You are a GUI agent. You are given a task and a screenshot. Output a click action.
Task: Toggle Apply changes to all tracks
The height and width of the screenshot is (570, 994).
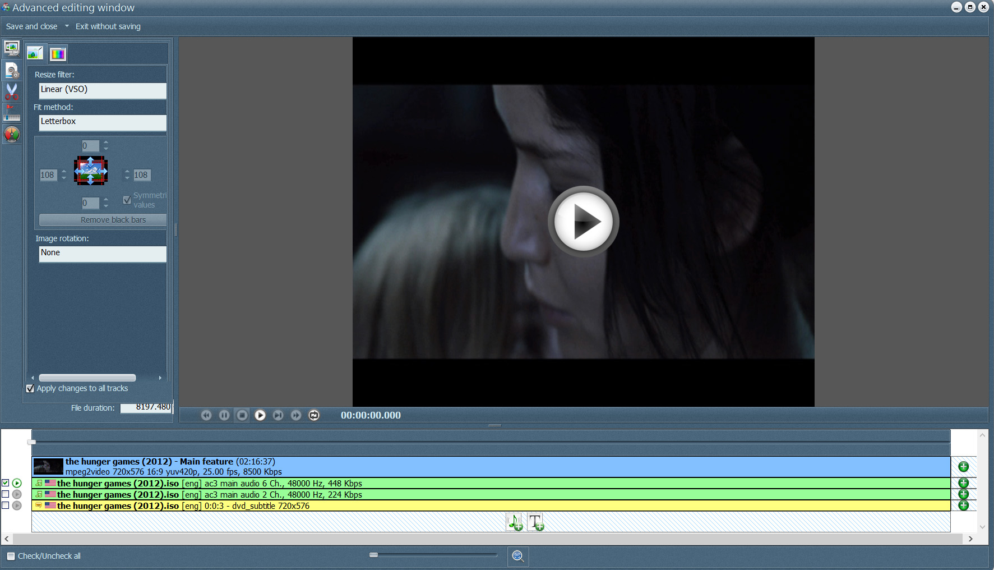30,389
